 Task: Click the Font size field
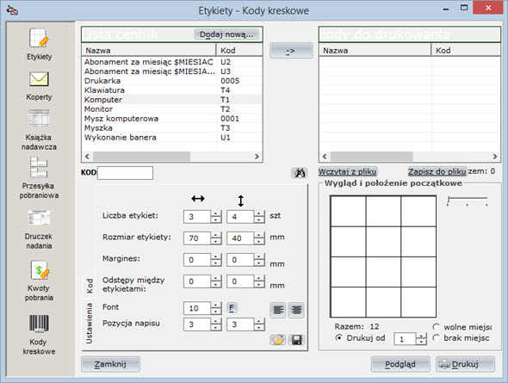coord(197,308)
